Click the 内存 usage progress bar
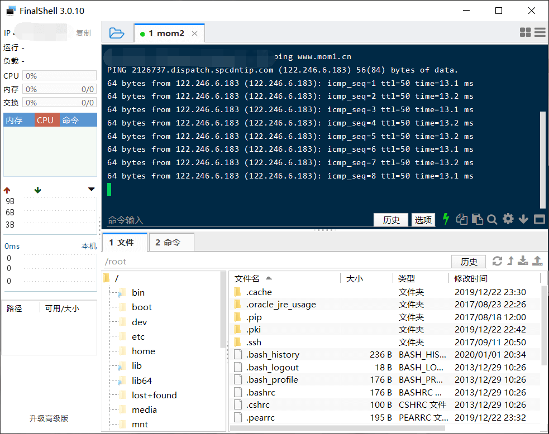549x434 pixels. [x=60, y=89]
